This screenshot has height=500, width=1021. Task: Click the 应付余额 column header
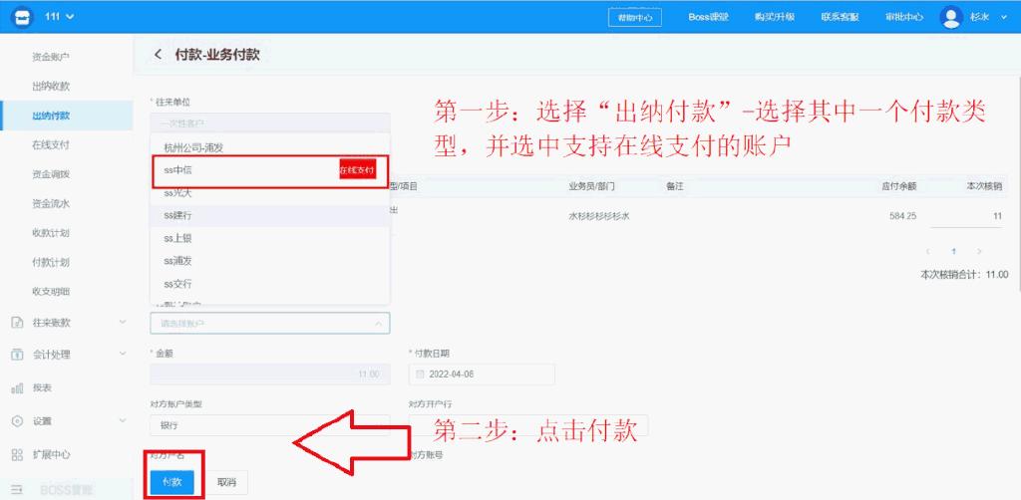pyautogui.click(x=899, y=186)
